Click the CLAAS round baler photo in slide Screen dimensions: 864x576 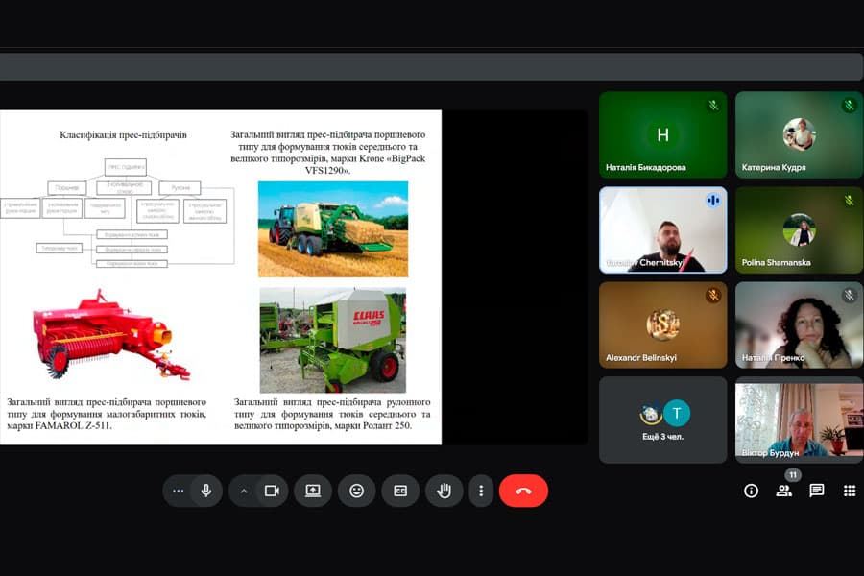click(333, 340)
